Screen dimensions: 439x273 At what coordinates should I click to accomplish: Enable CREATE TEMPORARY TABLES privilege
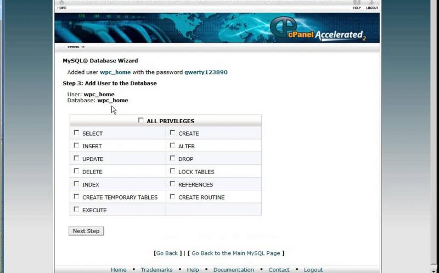coord(76,196)
